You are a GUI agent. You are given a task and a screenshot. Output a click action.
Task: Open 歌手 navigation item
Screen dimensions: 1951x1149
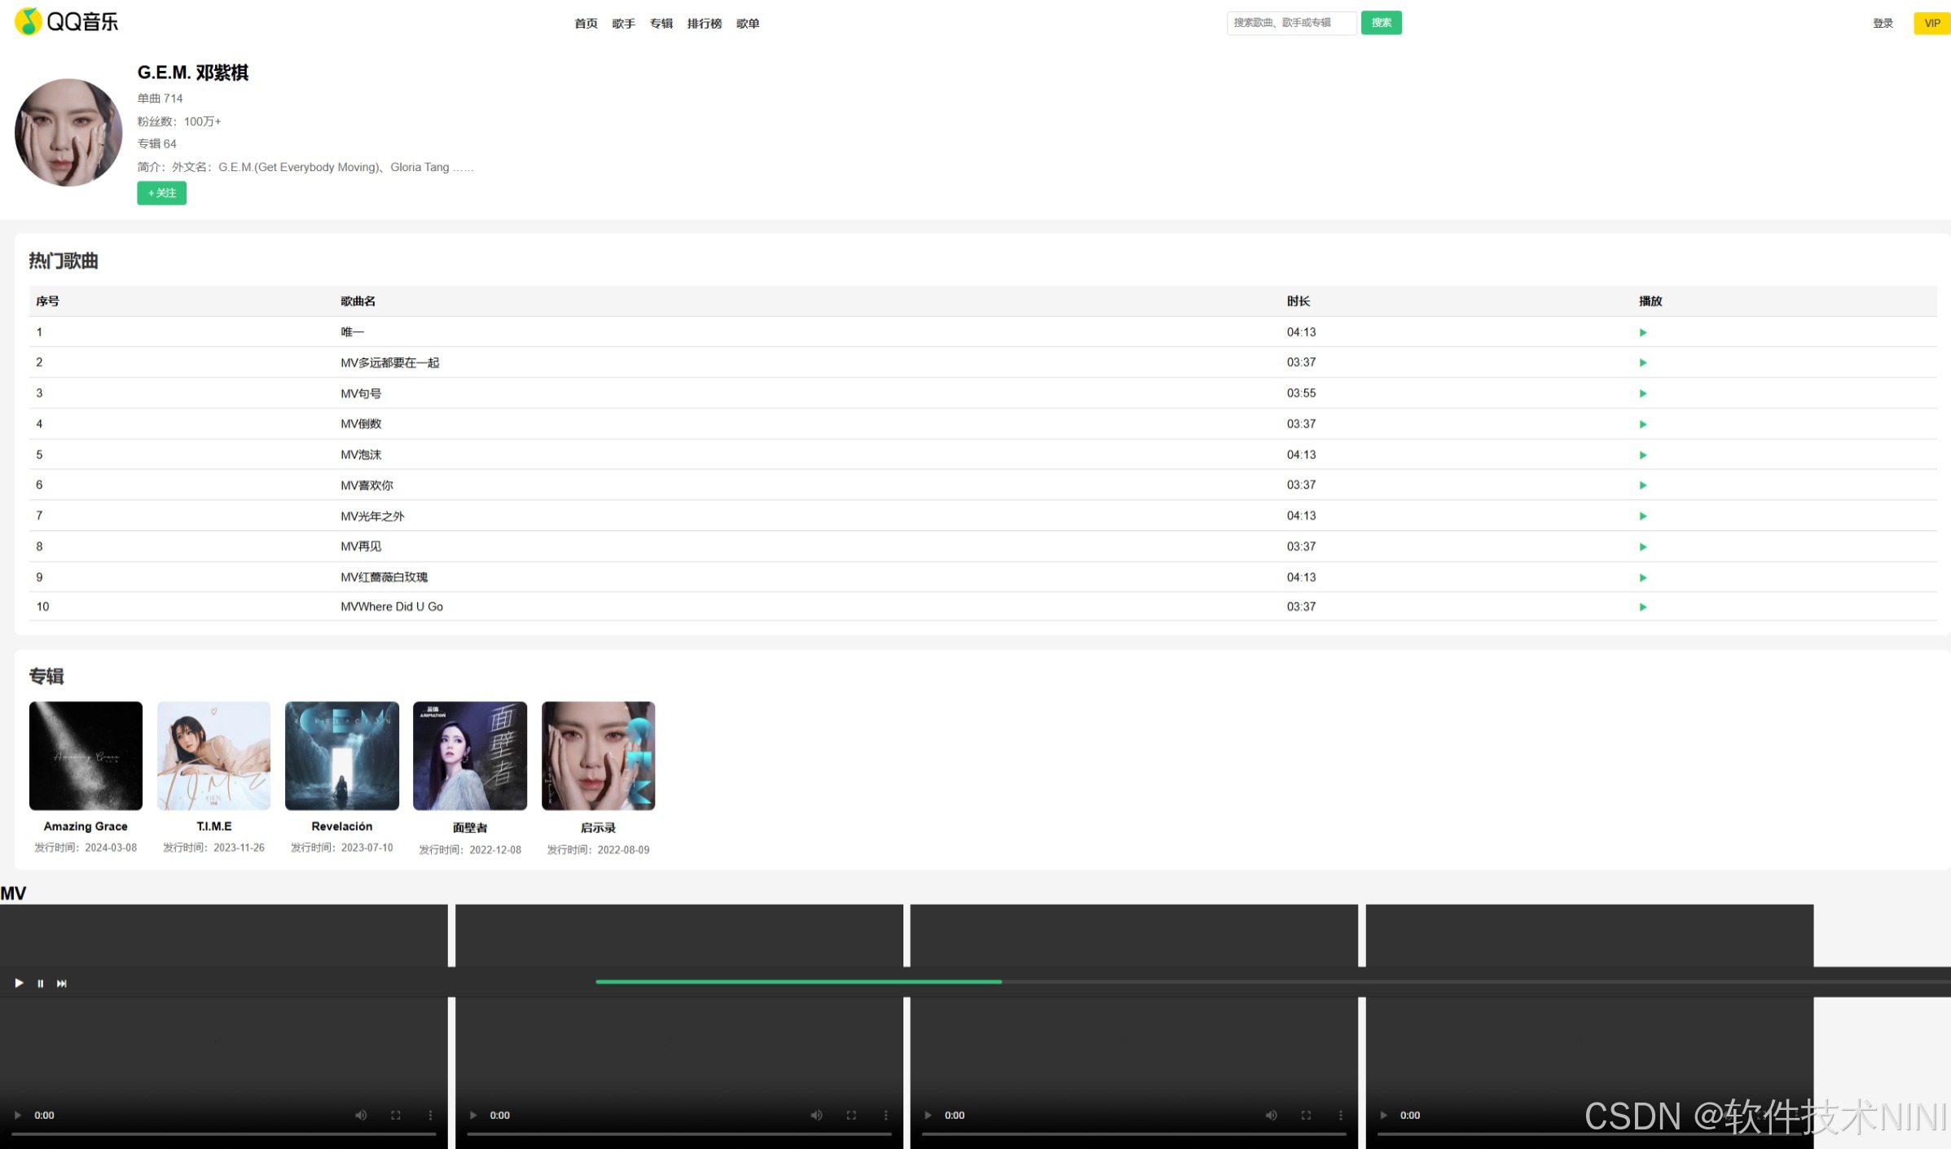(x=623, y=24)
